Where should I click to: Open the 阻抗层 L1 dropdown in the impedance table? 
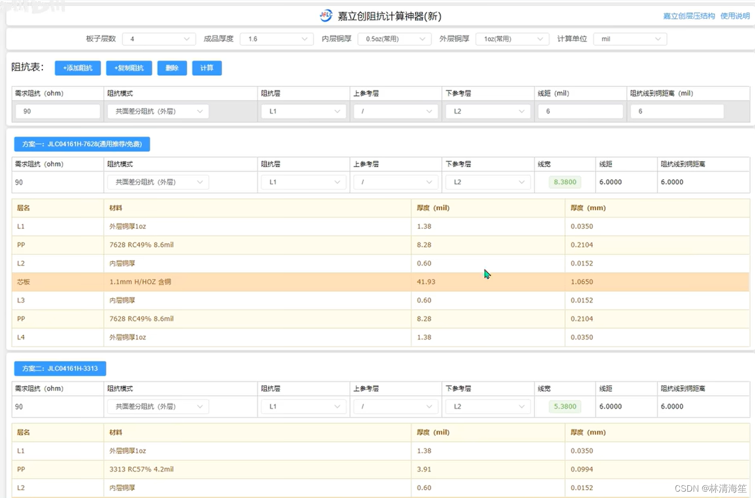pos(304,111)
